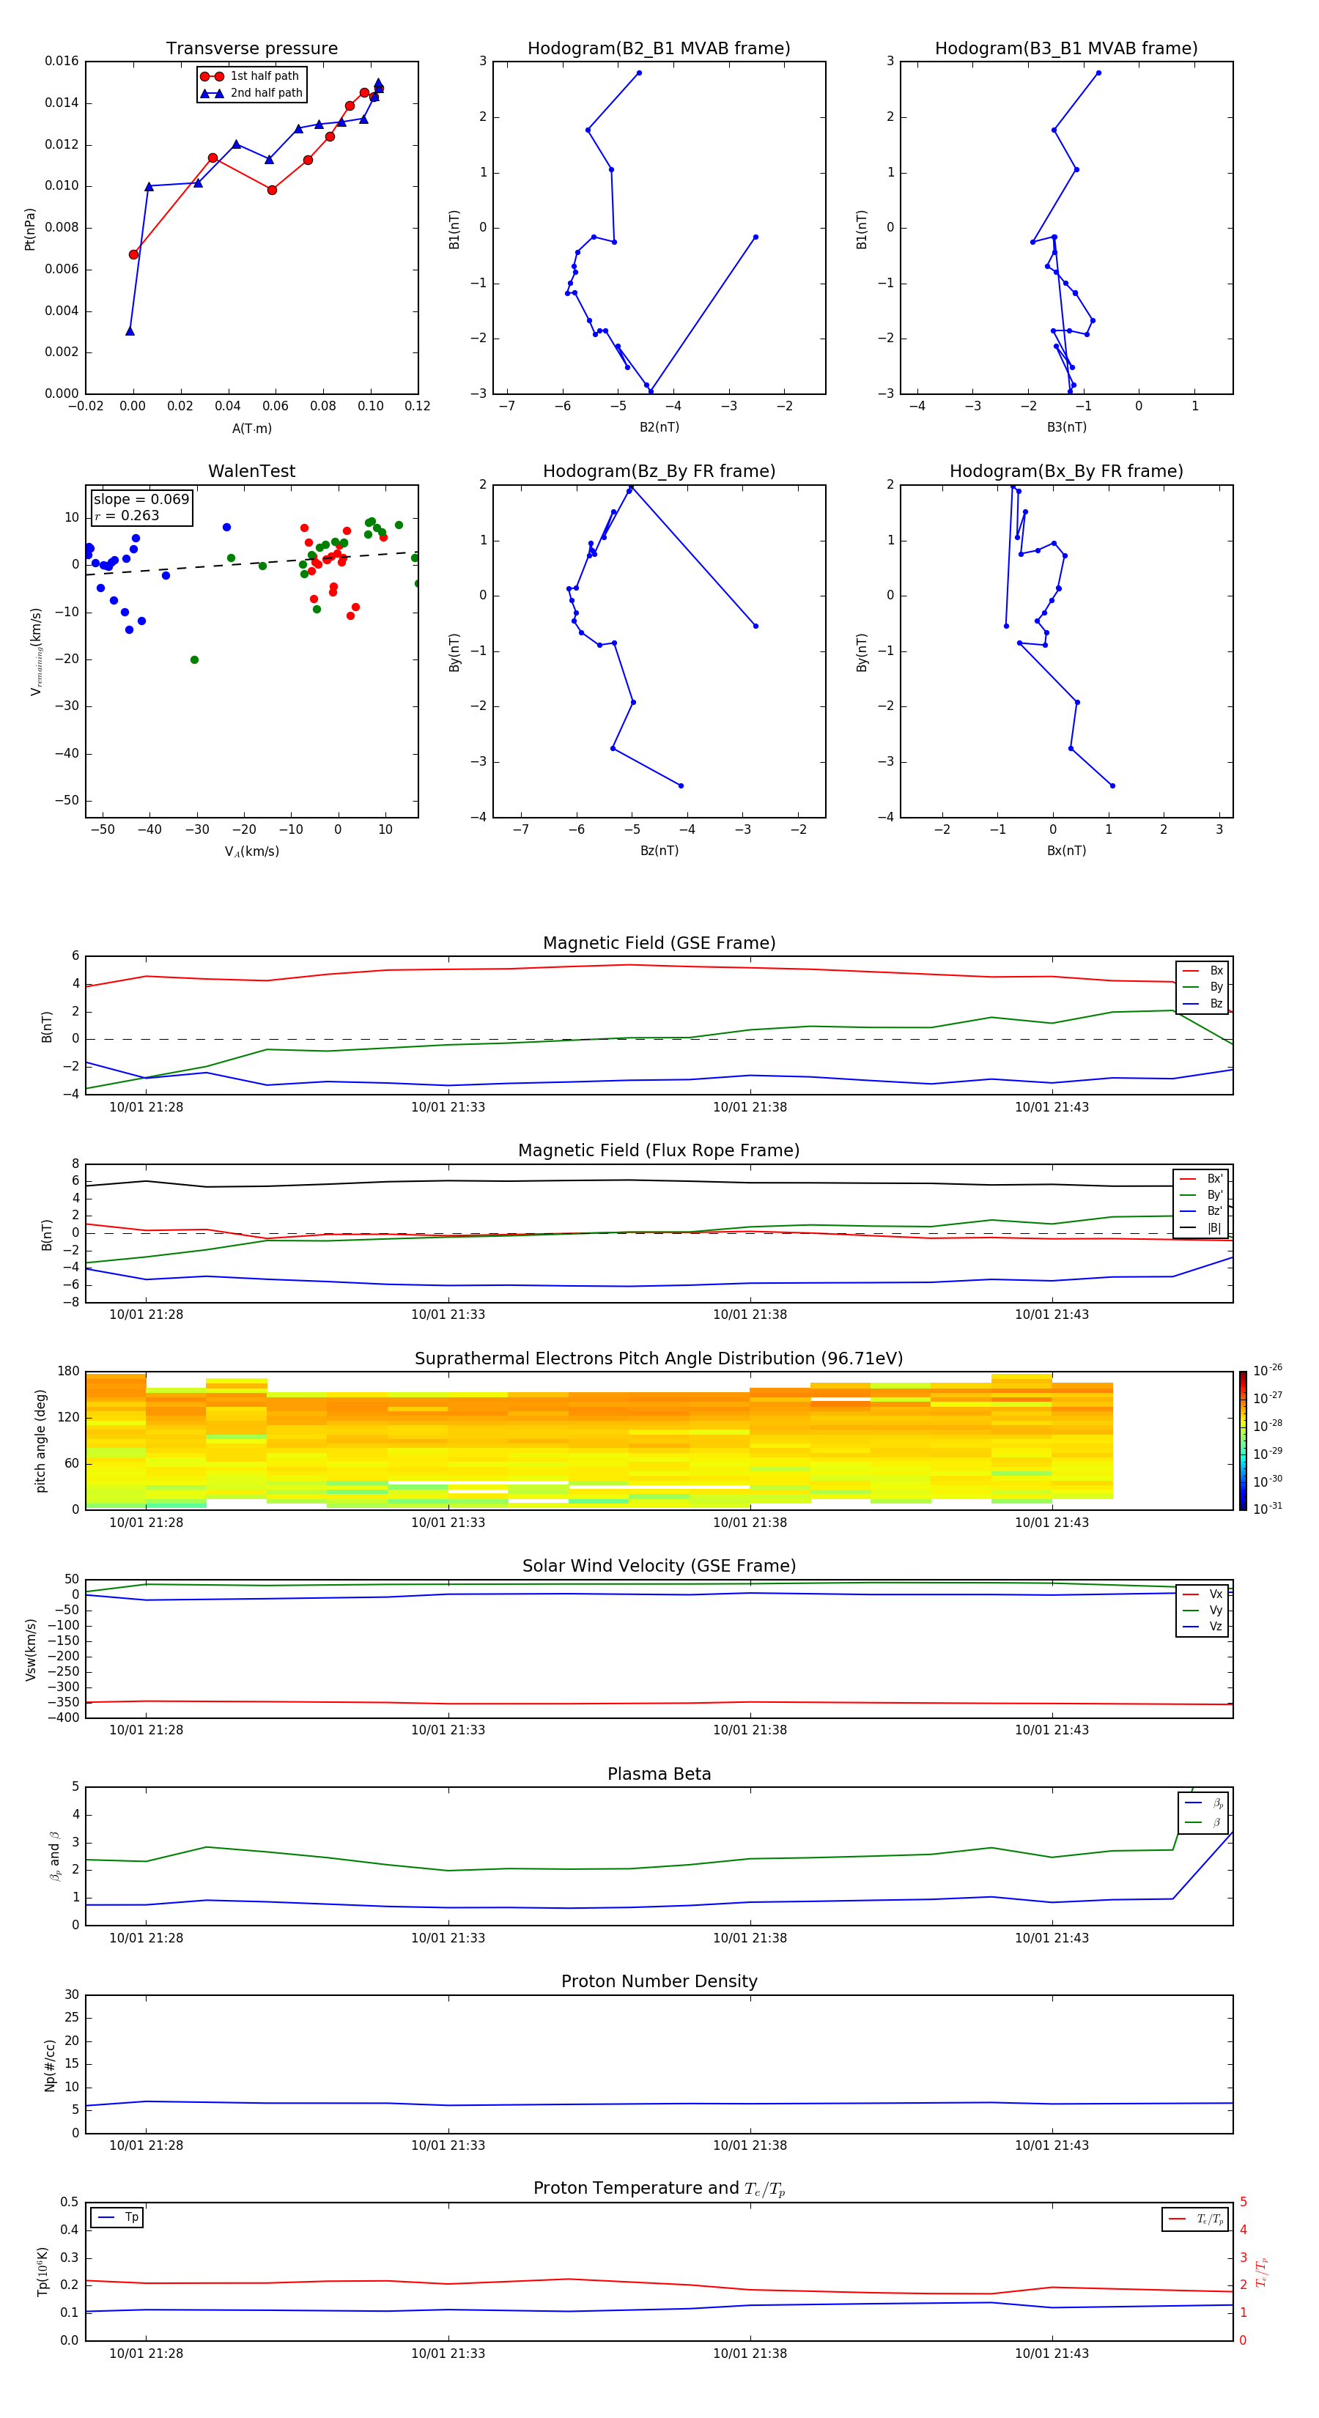Click the Suprathermal Electrons Pitch Angle Distribution title

tap(659, 1359)
